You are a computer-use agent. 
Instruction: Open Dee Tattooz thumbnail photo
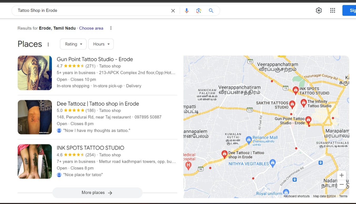(35, 117)
